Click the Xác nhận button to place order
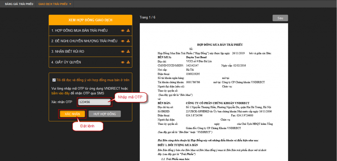The height and width of the screenshot is (161, 337). coord(72,114)
